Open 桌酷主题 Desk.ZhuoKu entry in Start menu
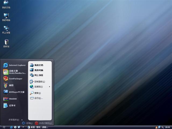The width and height of the screenshot is (172, 129). click(14, 72)
